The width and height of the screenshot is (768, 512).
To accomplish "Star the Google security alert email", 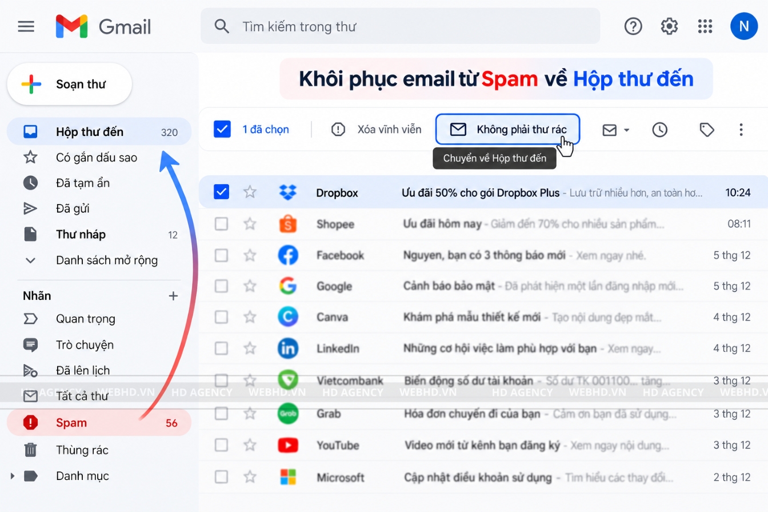I will [250, 286].
